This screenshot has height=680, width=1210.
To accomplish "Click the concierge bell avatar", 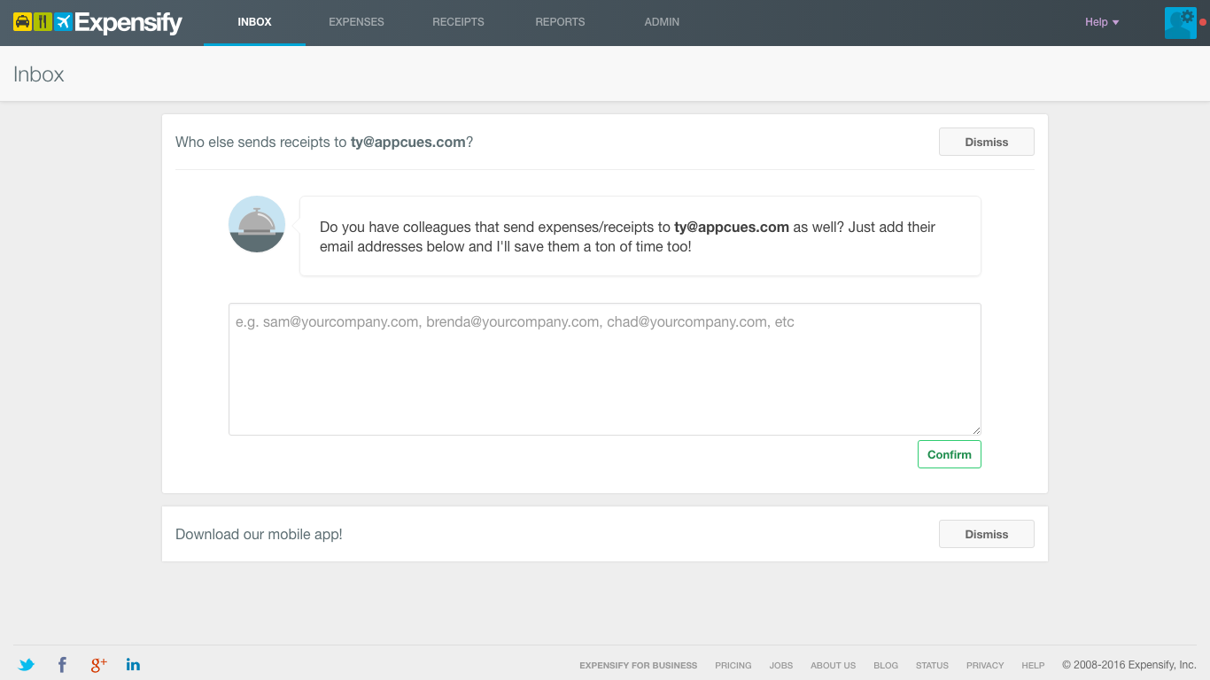I will point(257,224).
